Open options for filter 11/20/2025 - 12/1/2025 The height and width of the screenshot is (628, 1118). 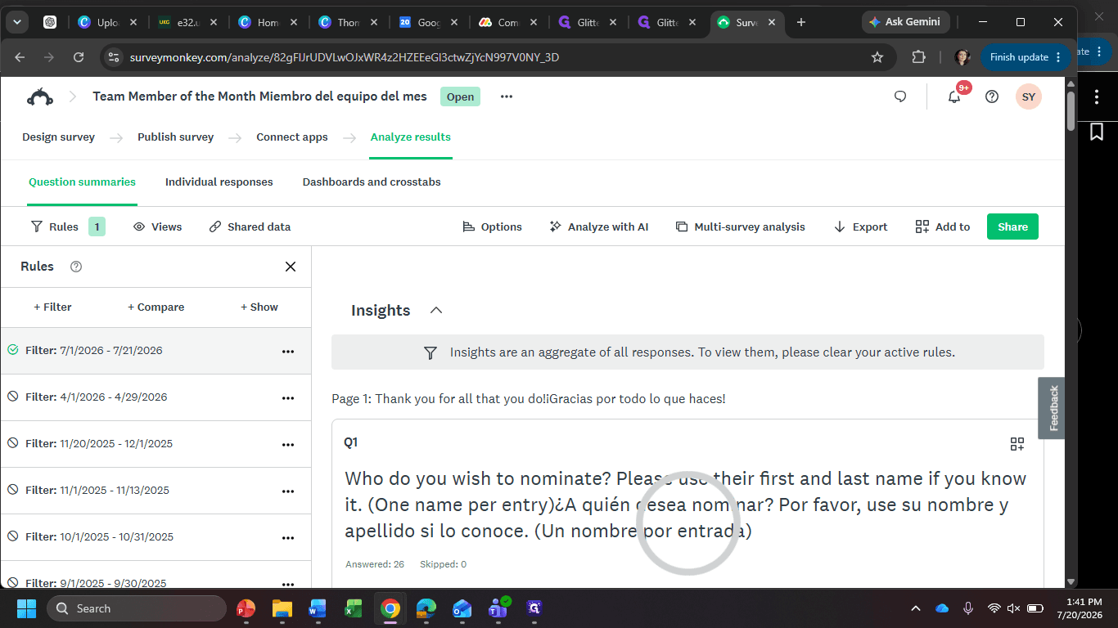tap(287, 444)
